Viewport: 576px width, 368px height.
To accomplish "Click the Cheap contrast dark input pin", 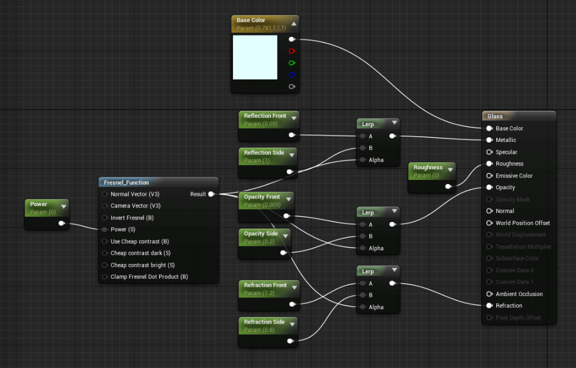I will [105, 254].
